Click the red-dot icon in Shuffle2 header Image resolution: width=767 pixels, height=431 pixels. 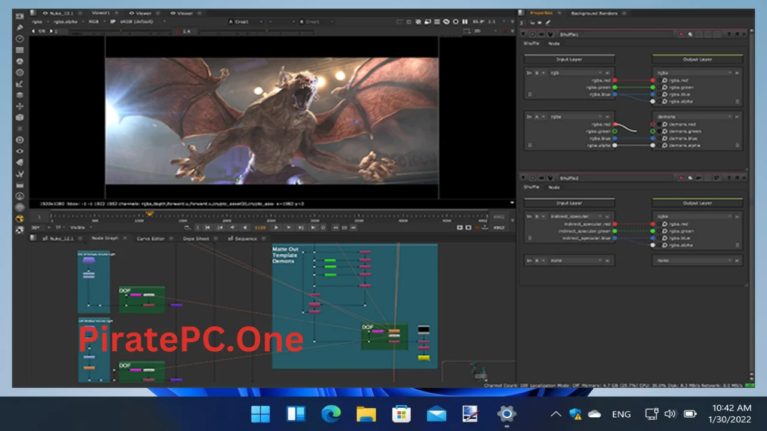(x=681, y=178)
